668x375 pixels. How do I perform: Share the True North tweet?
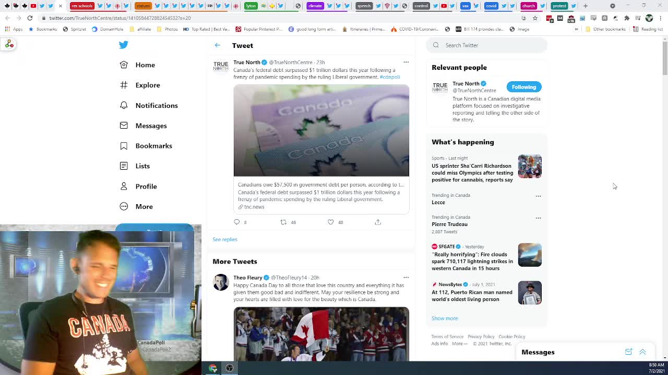click(x=378, y=222)
